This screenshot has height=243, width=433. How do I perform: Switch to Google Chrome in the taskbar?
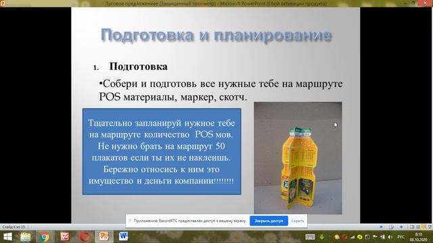44,237
